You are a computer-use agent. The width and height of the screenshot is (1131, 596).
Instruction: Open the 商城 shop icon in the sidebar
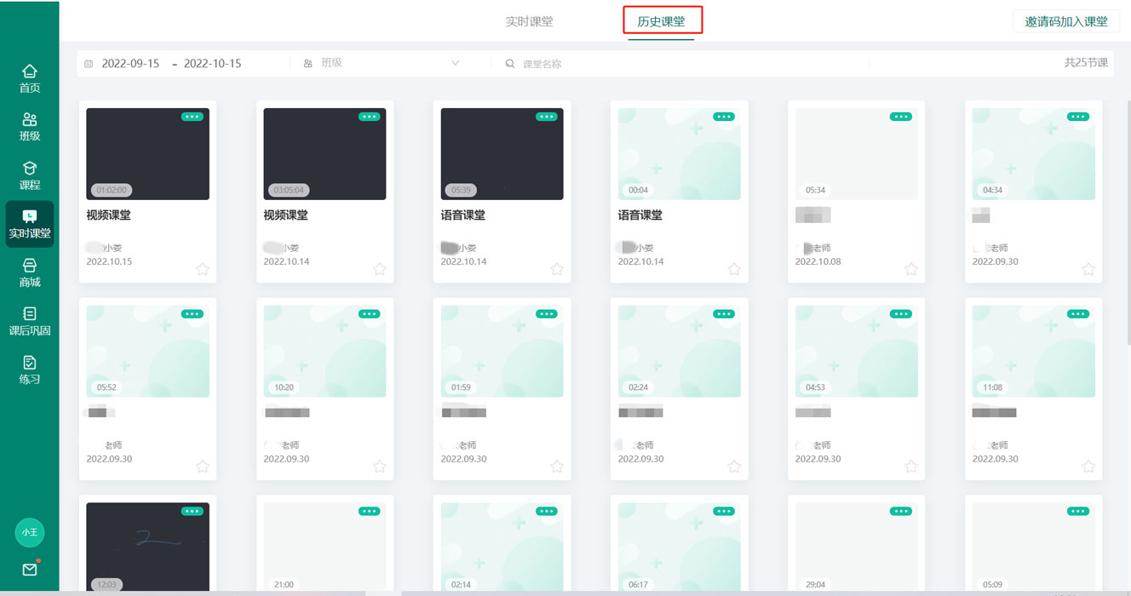pyautogui.click(x=30, y=272)
